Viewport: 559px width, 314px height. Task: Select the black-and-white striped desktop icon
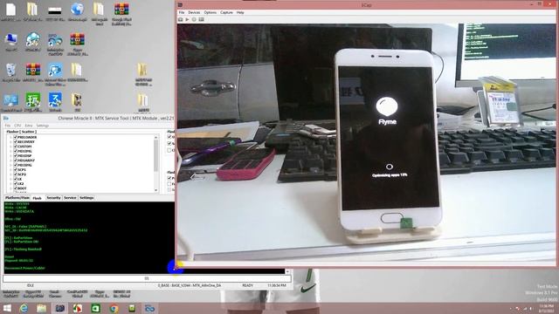(54, 10)
